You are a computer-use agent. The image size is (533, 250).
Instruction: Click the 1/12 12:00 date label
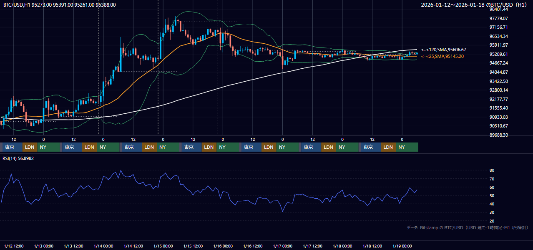(x=14, y=246)
